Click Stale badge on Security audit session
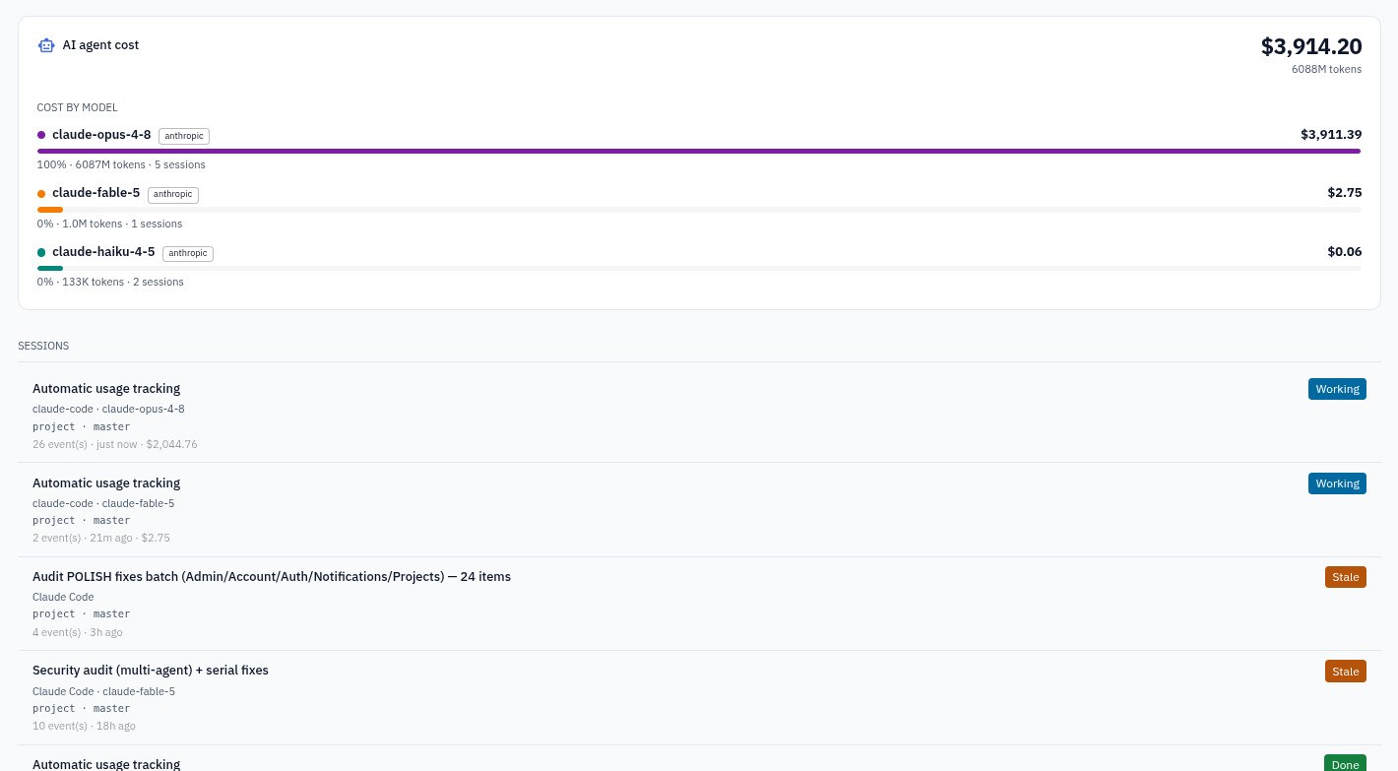 [x=1345, y=672]
